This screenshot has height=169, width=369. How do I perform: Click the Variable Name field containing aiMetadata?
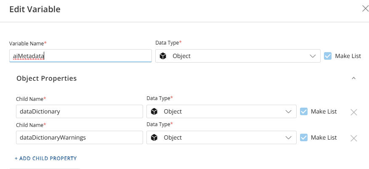pyautogui.click(x=80, y=56)
